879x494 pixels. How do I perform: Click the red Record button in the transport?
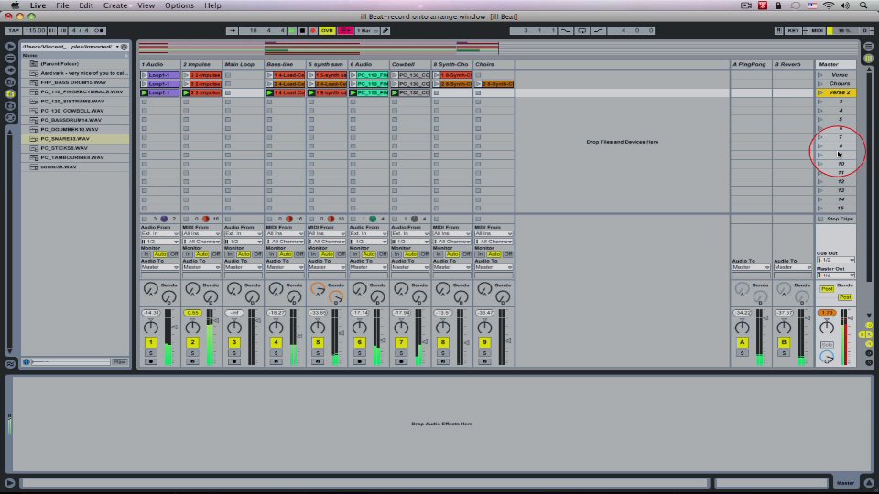313,30
